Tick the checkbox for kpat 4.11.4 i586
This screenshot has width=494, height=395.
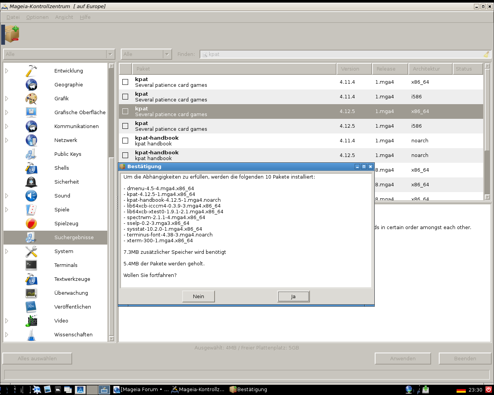point(125,97)
